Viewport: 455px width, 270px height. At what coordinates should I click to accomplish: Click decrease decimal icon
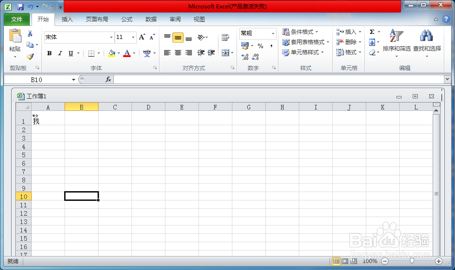[x=255, y=57]
